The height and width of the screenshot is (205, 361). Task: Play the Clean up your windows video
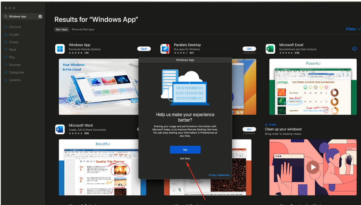(313, 167)
